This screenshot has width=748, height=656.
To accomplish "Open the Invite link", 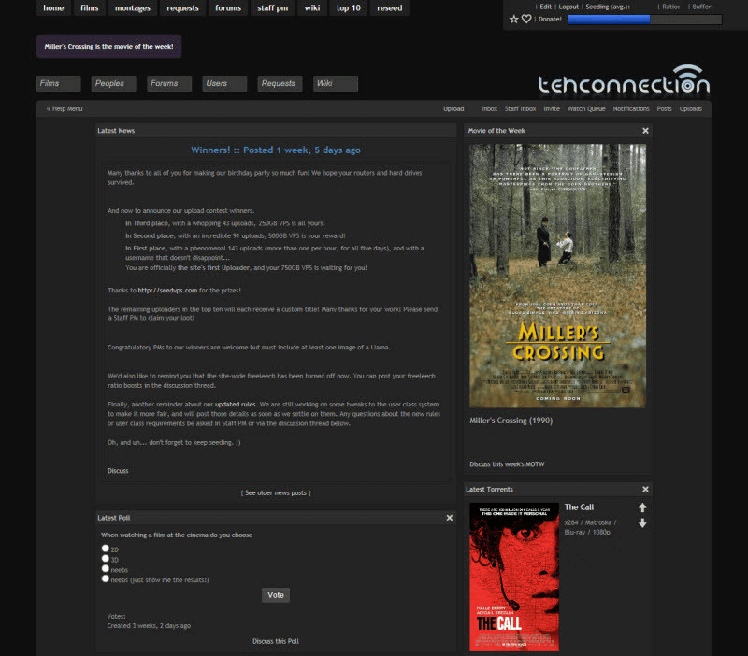I will coord(552,108).
